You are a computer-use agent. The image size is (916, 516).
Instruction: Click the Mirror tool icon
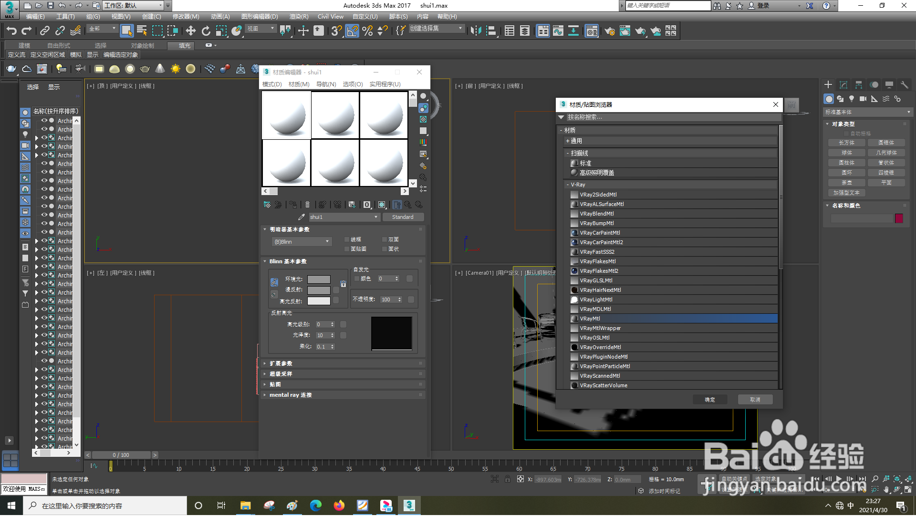(476, 31)
